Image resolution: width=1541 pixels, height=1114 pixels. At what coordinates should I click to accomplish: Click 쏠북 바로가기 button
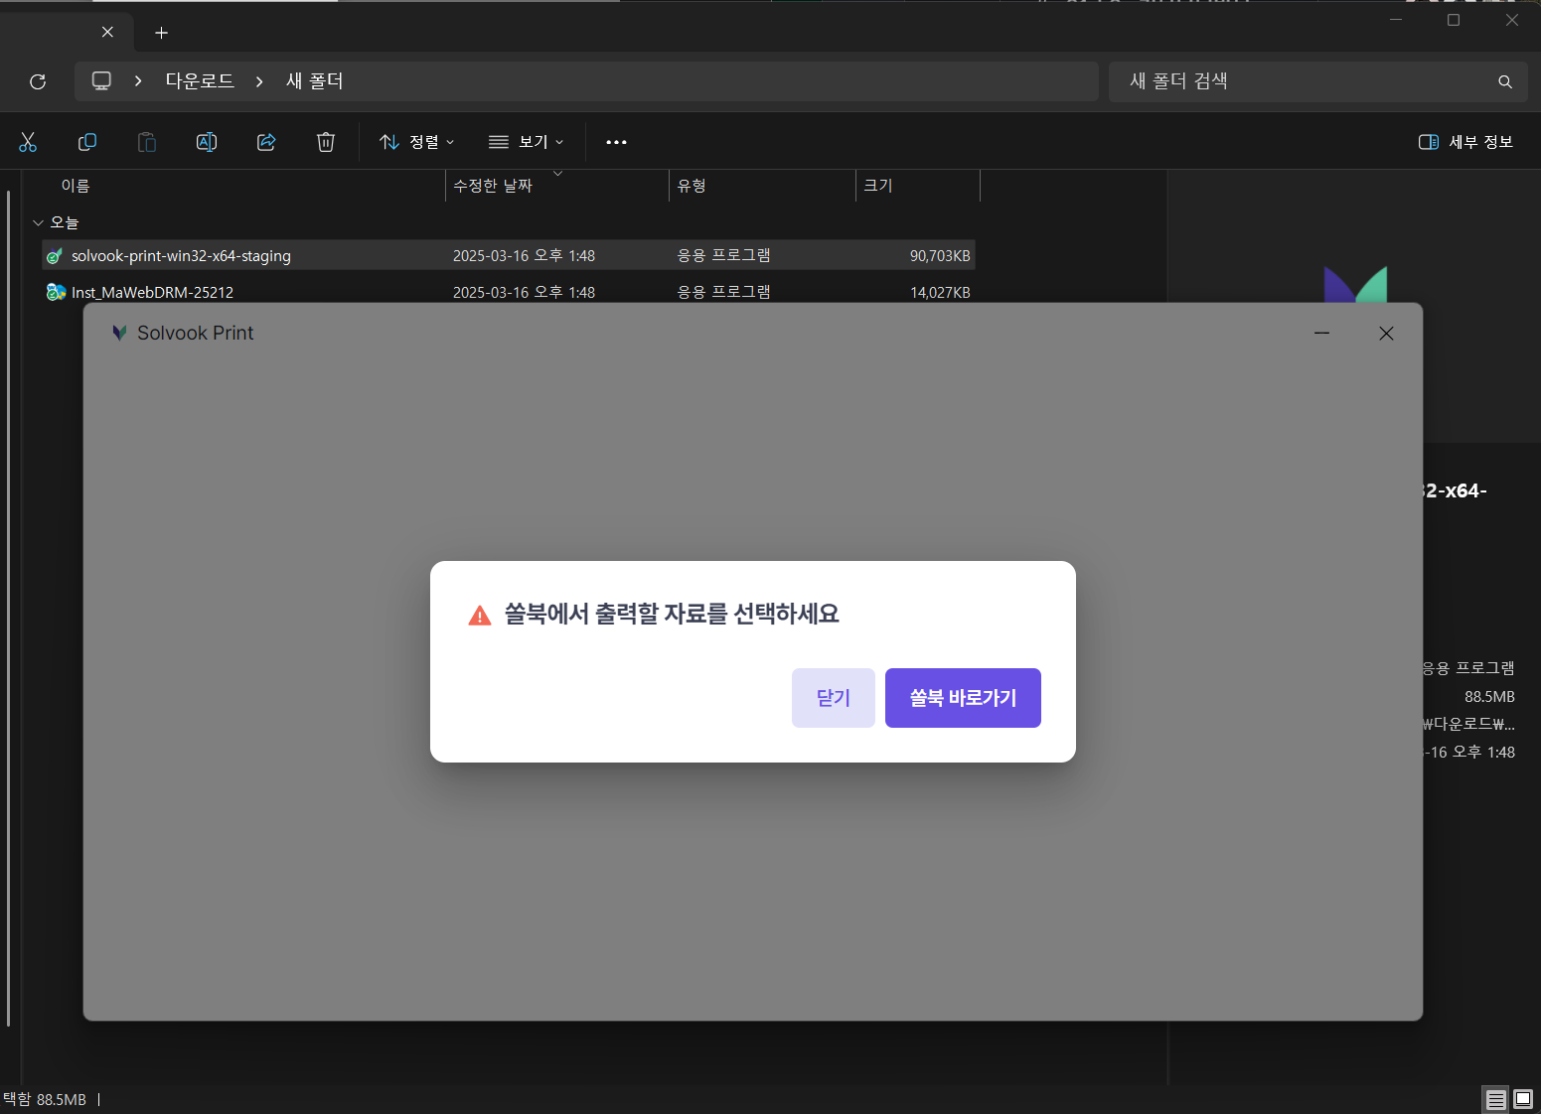point(963,698)
